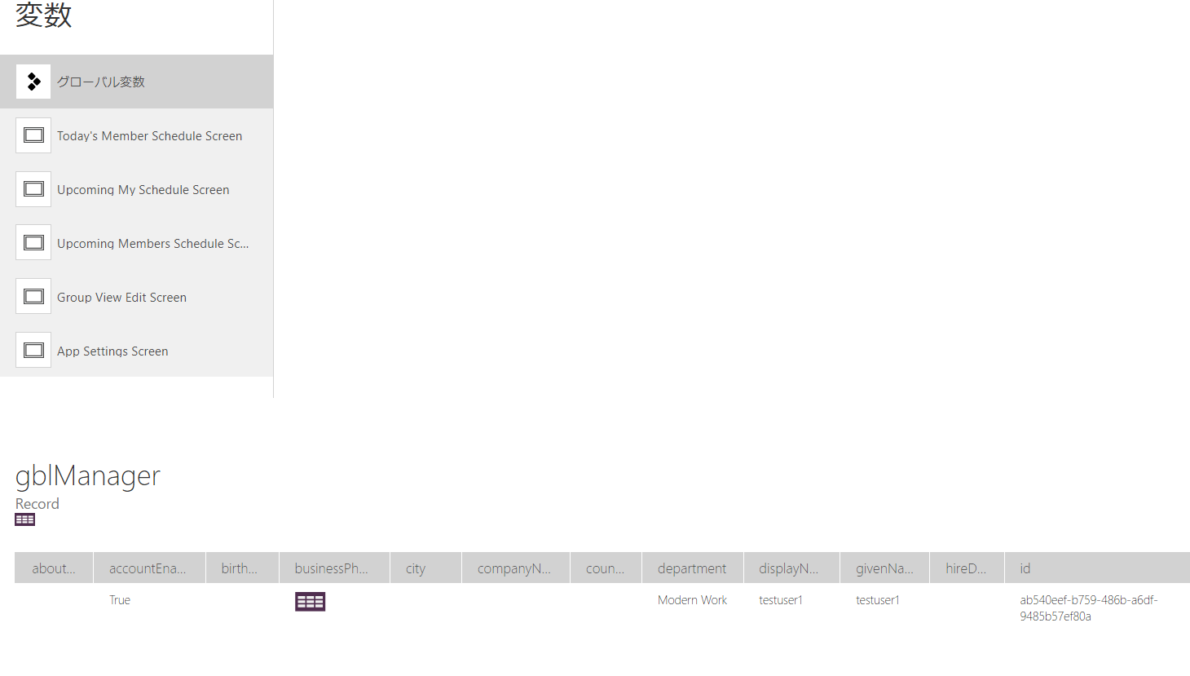Click the id column header
Viewport: 1190px width, 676px height.
pos(1097,568)
